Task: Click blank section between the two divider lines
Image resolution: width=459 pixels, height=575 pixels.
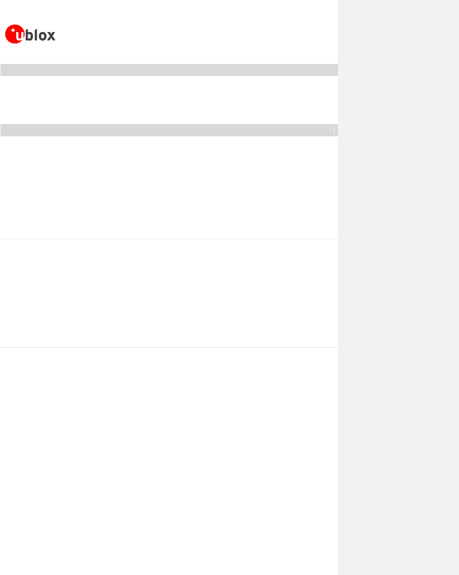Action: click(x=169, y=293)
